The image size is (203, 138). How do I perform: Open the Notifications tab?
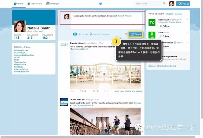coord(34,4)
